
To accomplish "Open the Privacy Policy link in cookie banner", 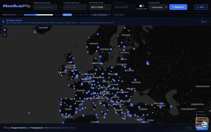I will click(70, 128).
